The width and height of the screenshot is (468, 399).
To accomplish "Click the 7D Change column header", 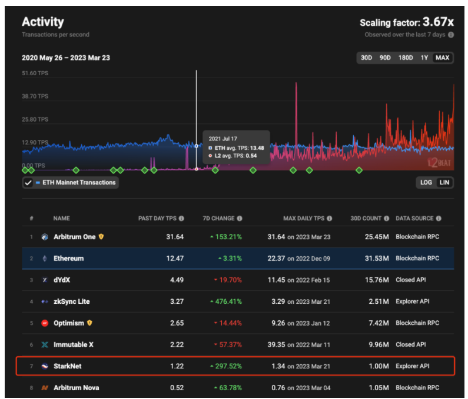I will (x=218, y=219).
